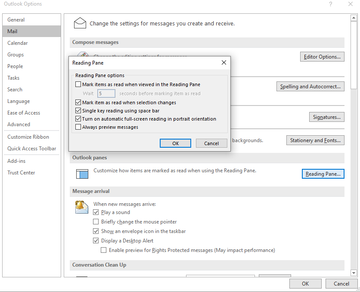Select the Mail category in sidebar
The height and width of the screenshot is (292, 360).
click(x=32, y=31)
